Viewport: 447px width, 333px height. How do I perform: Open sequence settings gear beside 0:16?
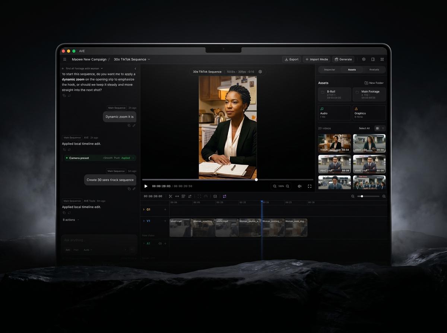coord(260,72)
